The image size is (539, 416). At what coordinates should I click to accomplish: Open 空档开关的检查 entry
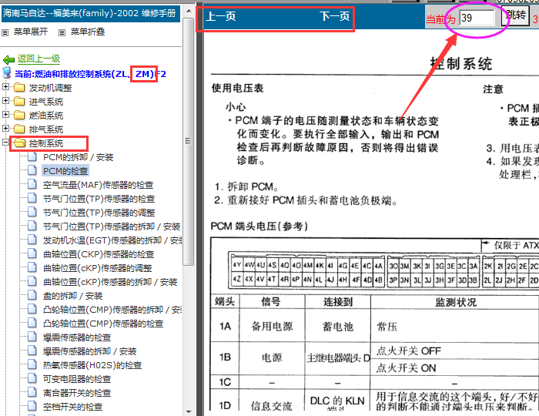[x=72, y=407]
